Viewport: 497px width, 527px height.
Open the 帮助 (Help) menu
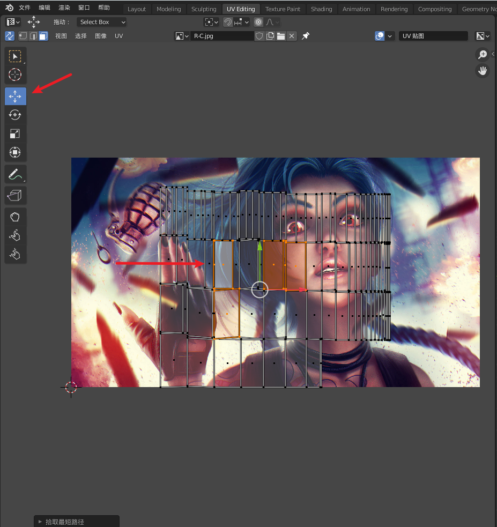[x=104, y=8]
